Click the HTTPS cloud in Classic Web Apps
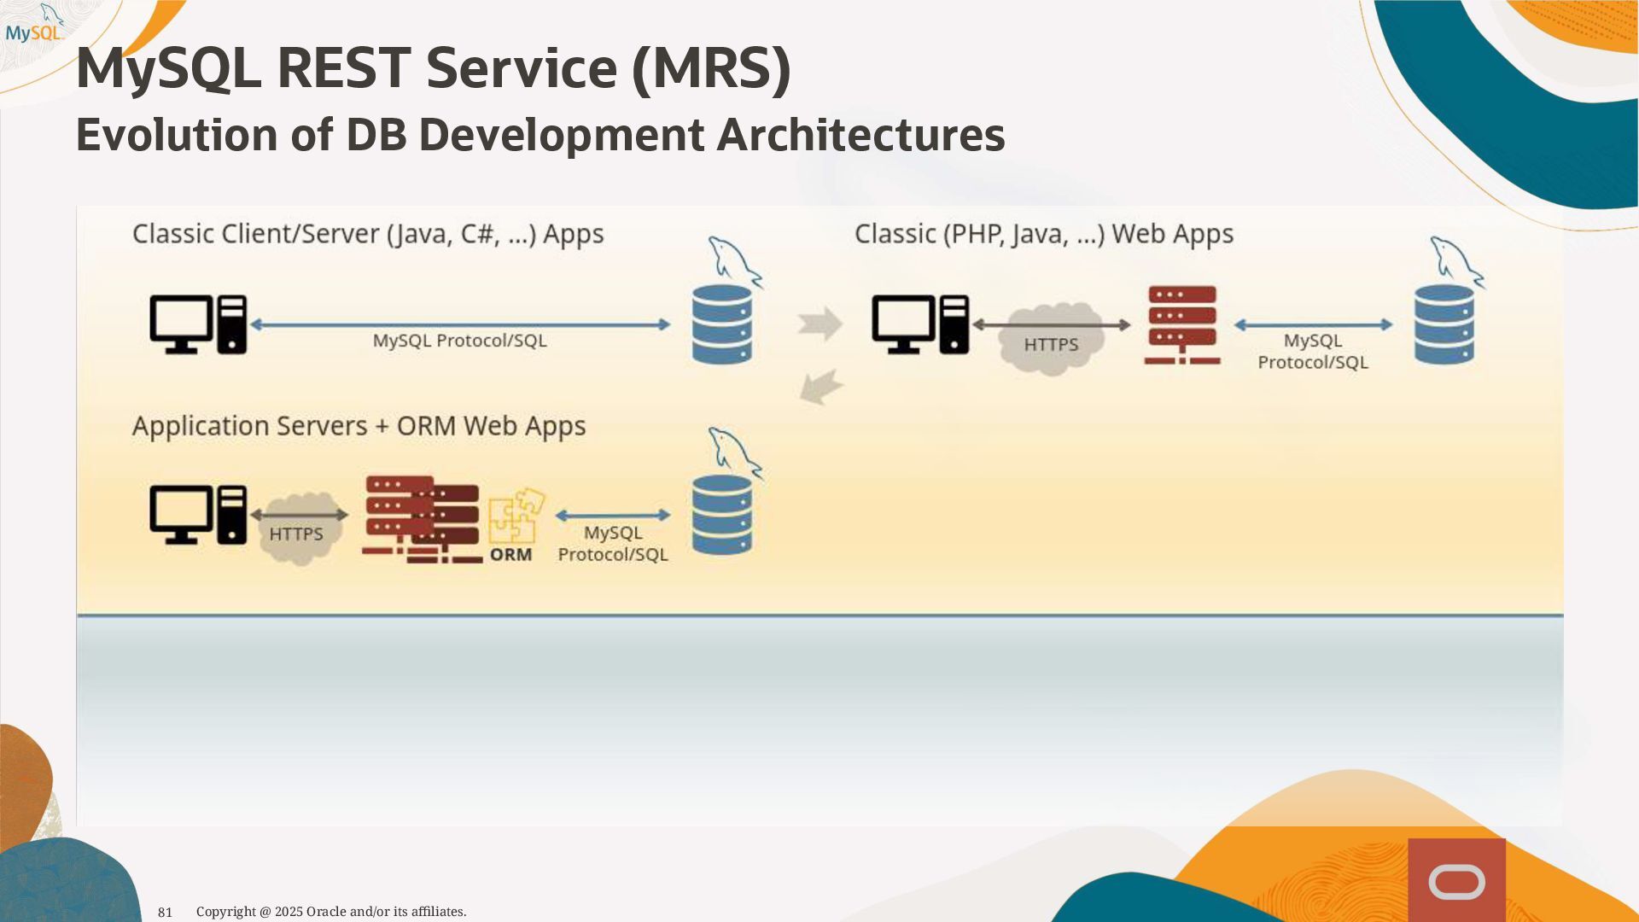Screen dimensions: 1639x922 (1051, 340)
